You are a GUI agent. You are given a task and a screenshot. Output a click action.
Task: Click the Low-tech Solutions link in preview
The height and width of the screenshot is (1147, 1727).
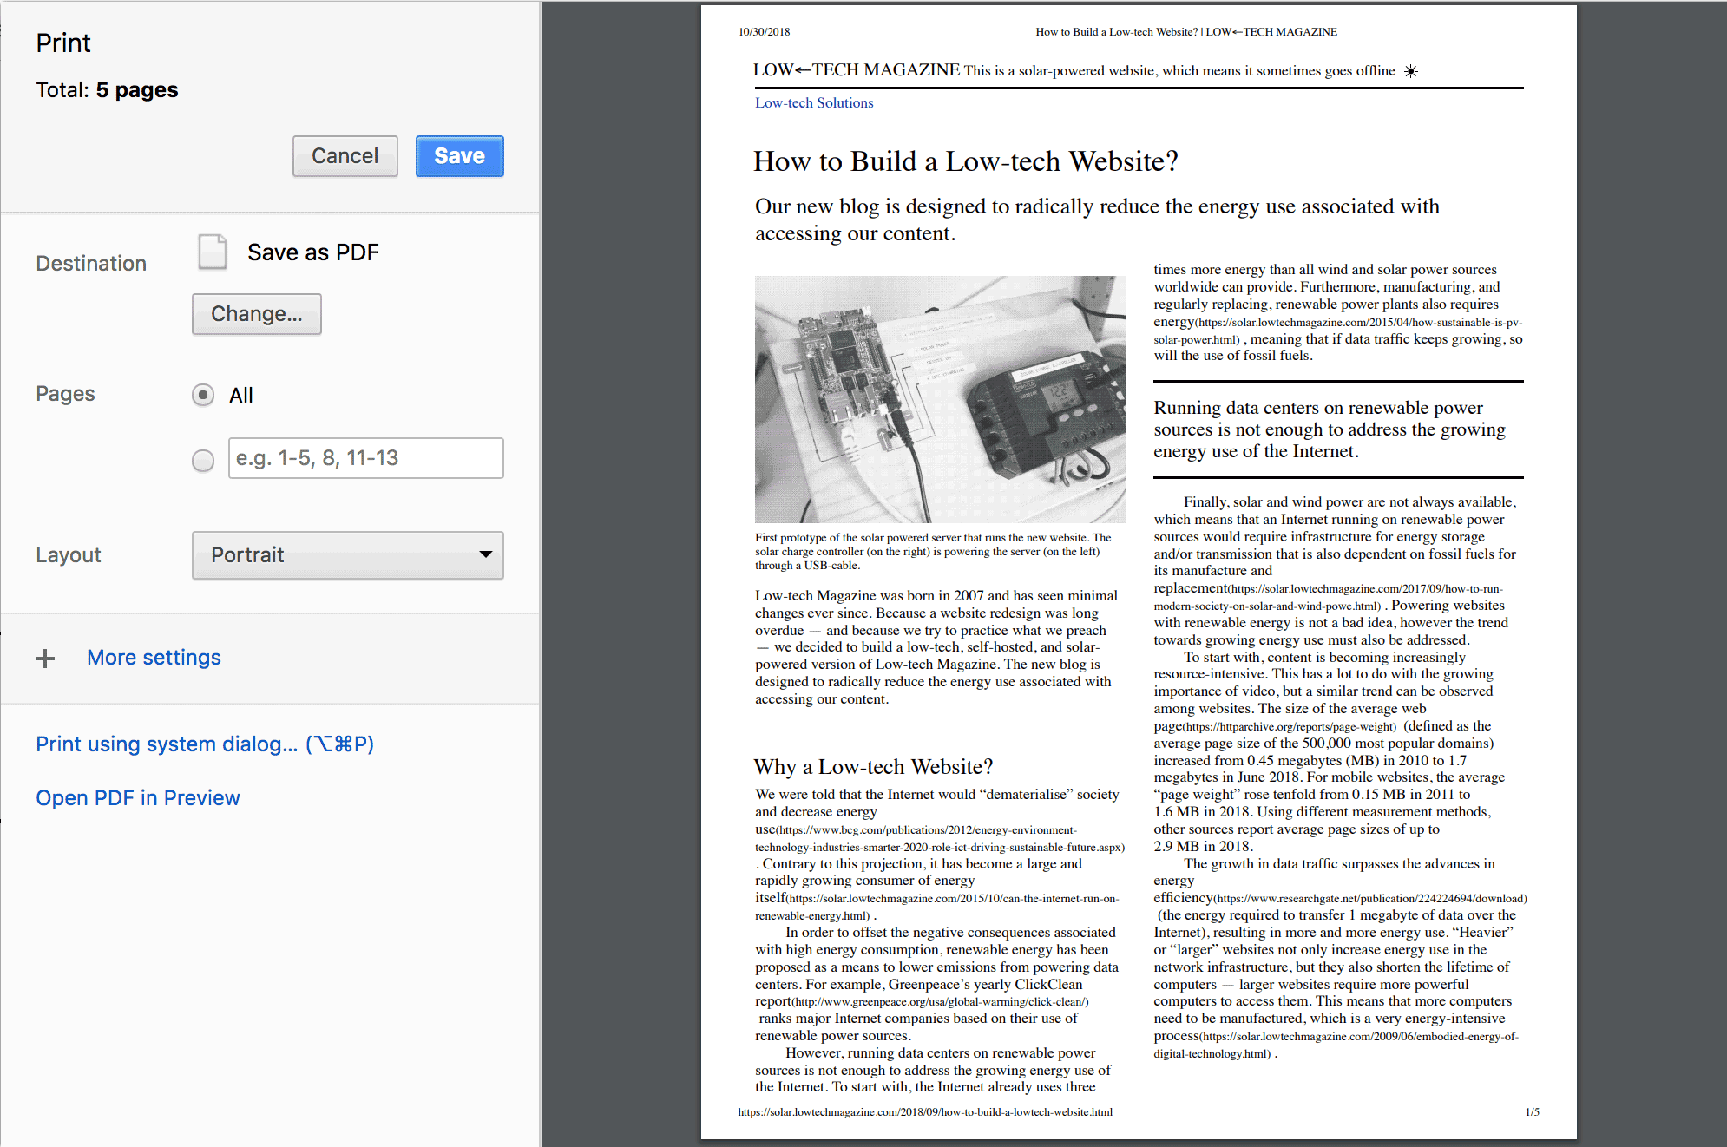(x=814, y=102)
